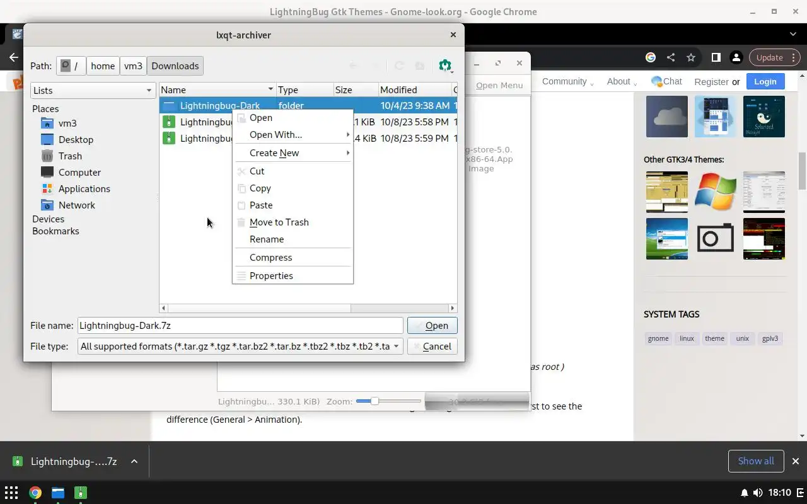
Task: Go to the home path segment button
Action: tap(103, 66)
